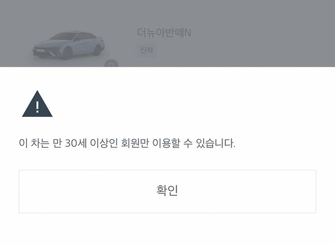Click 있습니다 at the end of the message
Image resolution: width=335 pixels, height=245 pixels.
[215, 143]
